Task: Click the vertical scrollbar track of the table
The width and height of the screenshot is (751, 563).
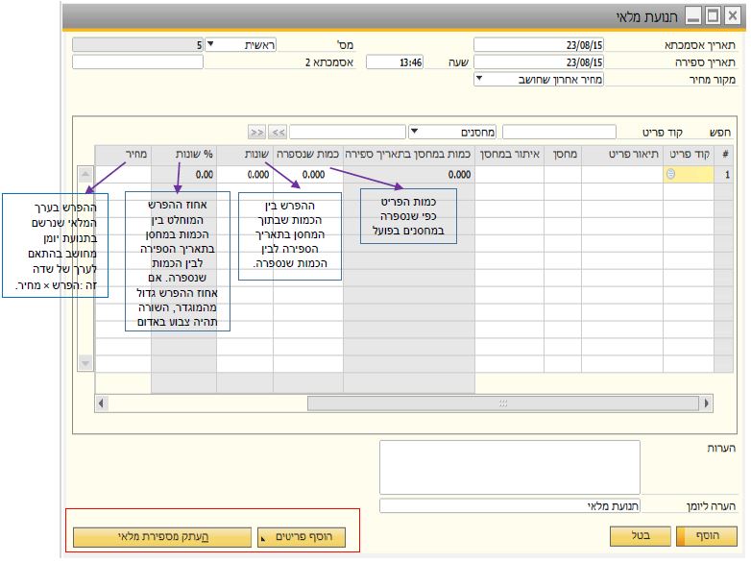Action: pos(85,268)
